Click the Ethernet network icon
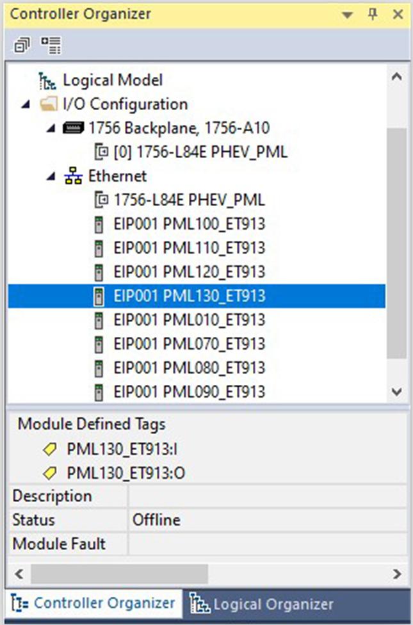This screenshot has width=413, height=625. point(73,176)
